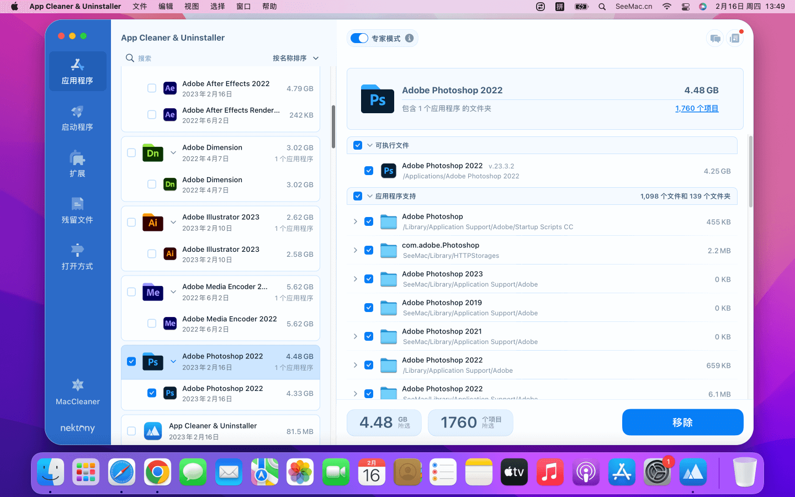Open Spotlight search in the menu bar

602,7
